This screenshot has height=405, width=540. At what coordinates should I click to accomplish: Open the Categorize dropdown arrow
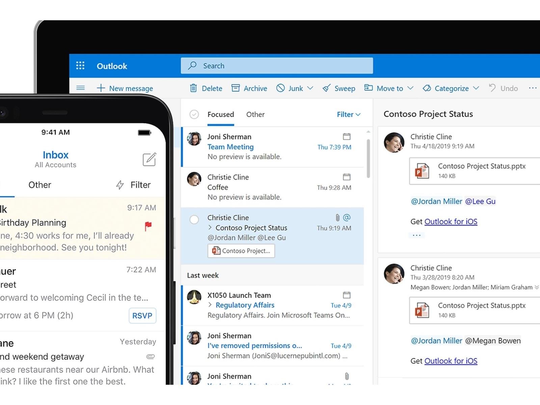point(476,88)
